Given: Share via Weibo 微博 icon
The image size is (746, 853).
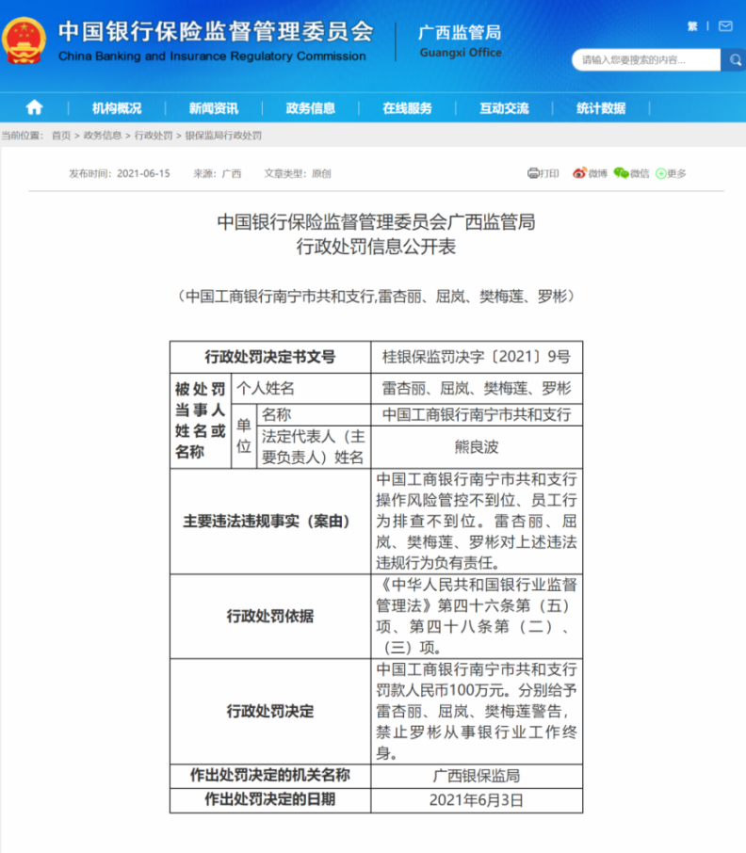Looking at the screenshot, I should pos(590,173).
